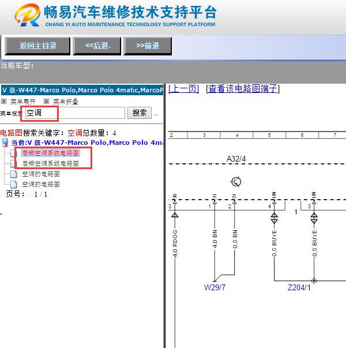Click the transistor symbol under A32/4
346x348 pixels.
(x=236, y=182)
